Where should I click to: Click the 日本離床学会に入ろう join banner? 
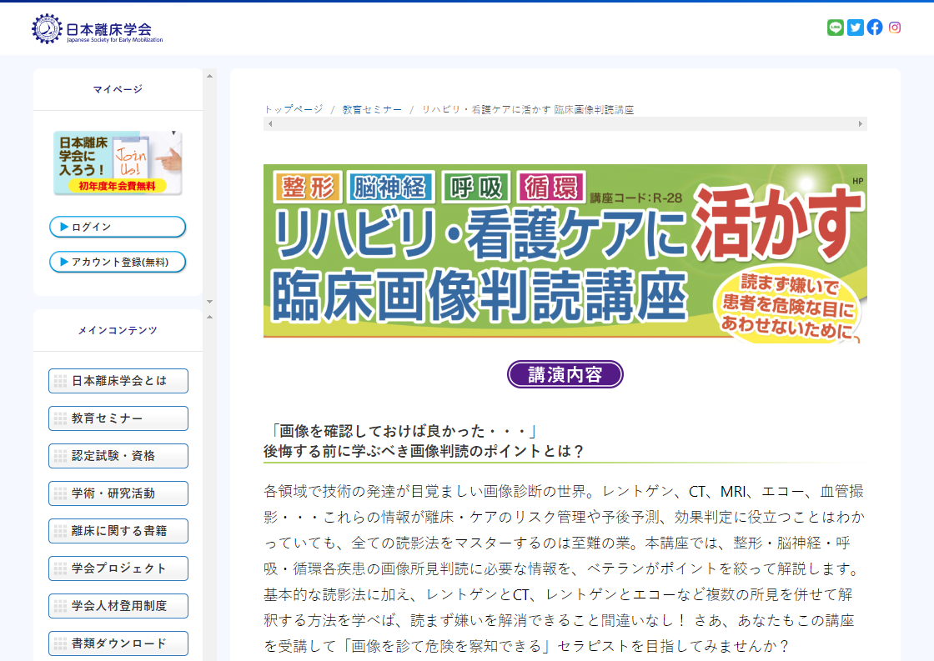118,163
